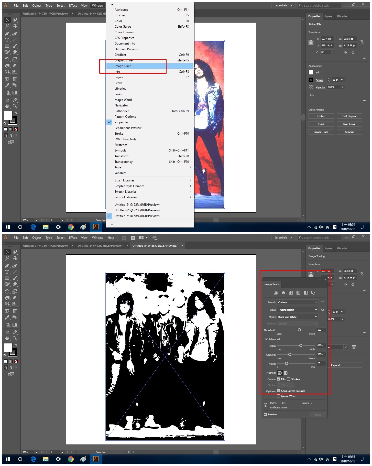Viewport: 372px width, 466px height.
Task: Choose Swatches from the Window menu
Action: point(150,145)
